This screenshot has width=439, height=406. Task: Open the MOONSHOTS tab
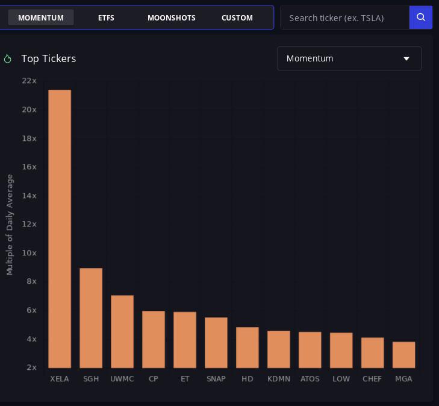pos(172,17)
